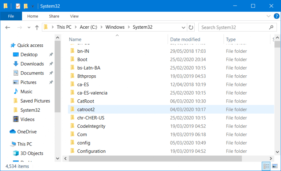Open Documents in Quick access

tap(32, 73)
